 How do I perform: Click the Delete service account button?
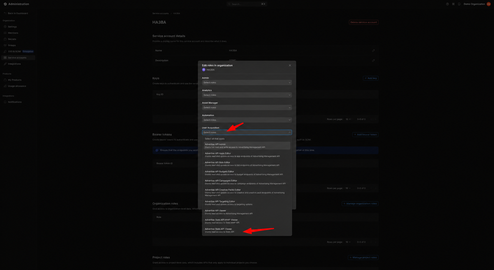point(363,22)
